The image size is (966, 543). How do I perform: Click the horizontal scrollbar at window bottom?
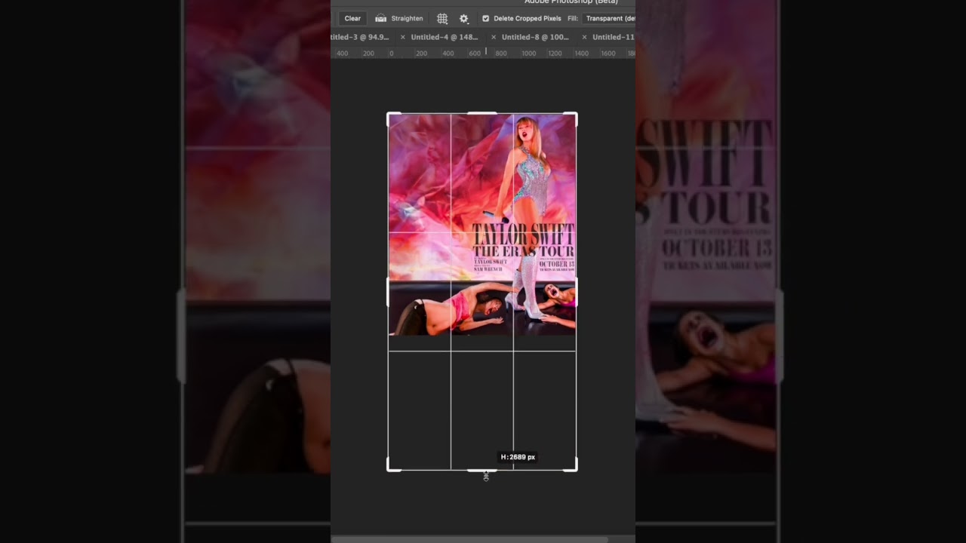(x=469, y=540)
